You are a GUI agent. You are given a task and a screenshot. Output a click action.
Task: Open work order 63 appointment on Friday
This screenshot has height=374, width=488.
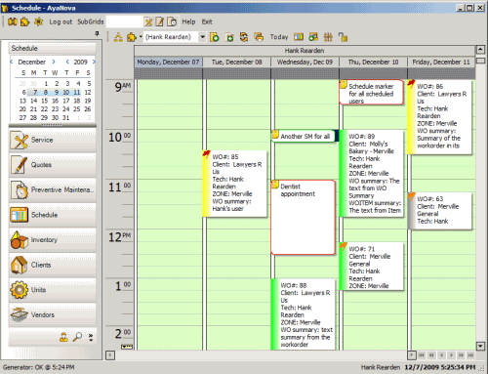pyautogui.click(x=440, y=211)
